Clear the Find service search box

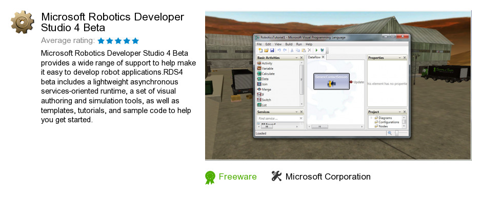pyautogui.click(x=301, y=118)
